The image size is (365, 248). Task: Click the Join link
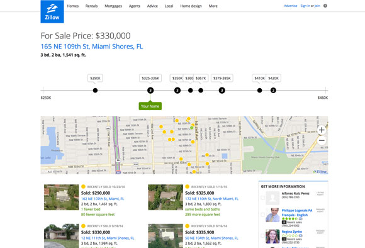pyautogui.click(x=317, y=6)
